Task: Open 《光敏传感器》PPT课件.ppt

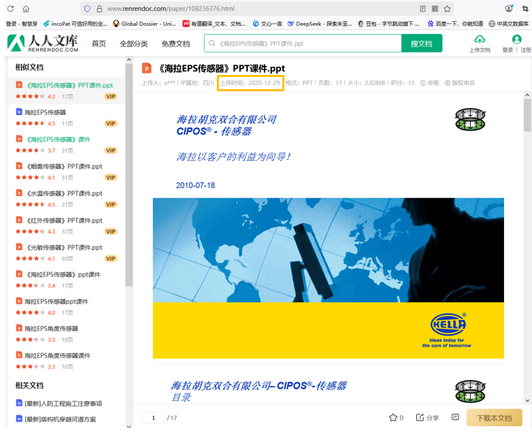Action: tap(64, 248)
